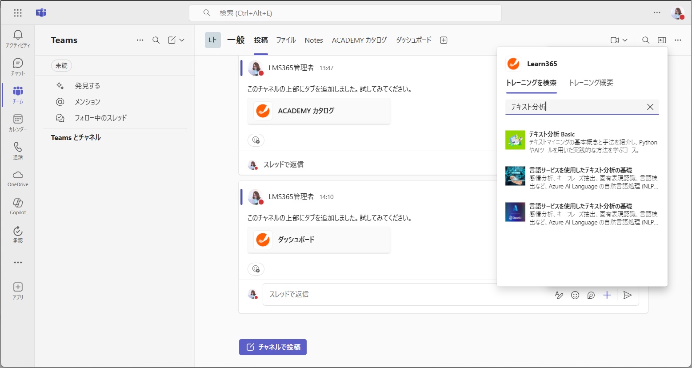Viewport: 692px width, 368px height.
Task: Click the new message compose icon
Action: (172, 40)
